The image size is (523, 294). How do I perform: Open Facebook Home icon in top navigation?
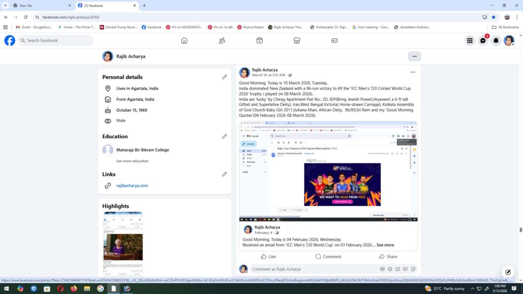tap(184, 41)
